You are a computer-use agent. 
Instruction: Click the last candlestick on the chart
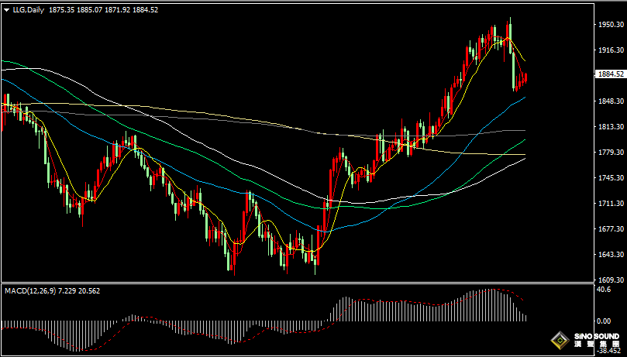[526, 77]
